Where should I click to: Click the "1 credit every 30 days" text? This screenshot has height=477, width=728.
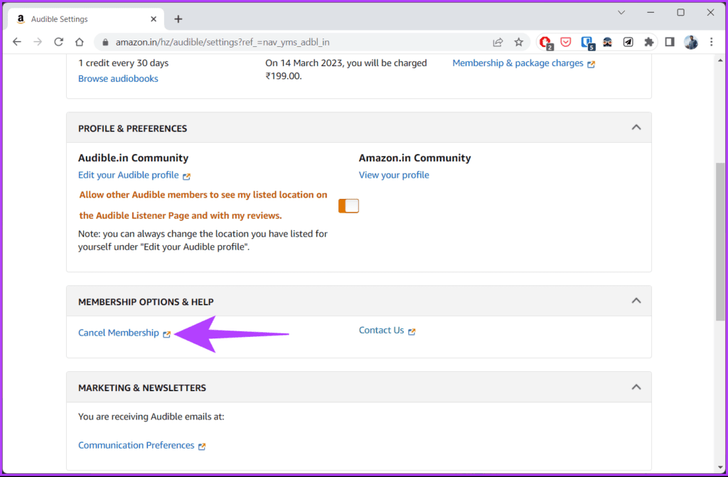[123, 63]
